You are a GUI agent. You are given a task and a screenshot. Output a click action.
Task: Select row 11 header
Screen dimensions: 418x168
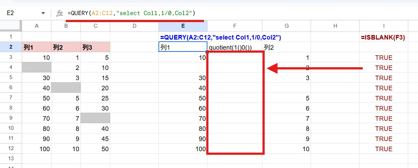tap(10, 138)
